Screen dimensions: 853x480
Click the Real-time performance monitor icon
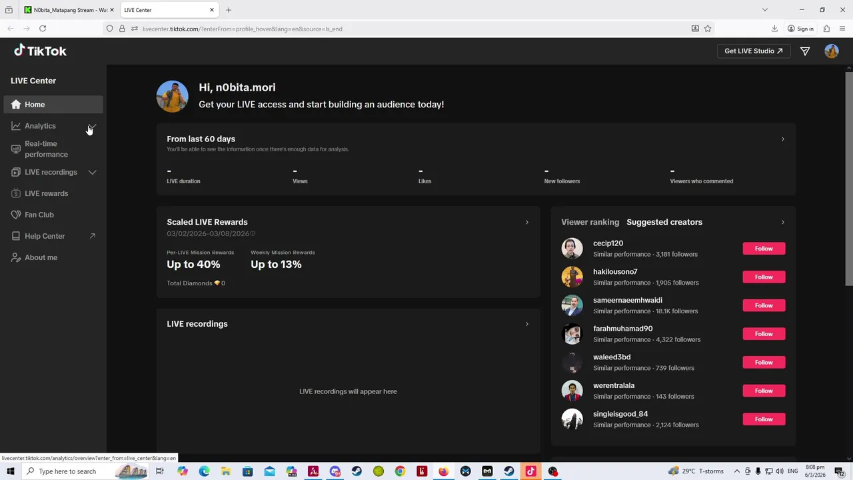point(16,149)
